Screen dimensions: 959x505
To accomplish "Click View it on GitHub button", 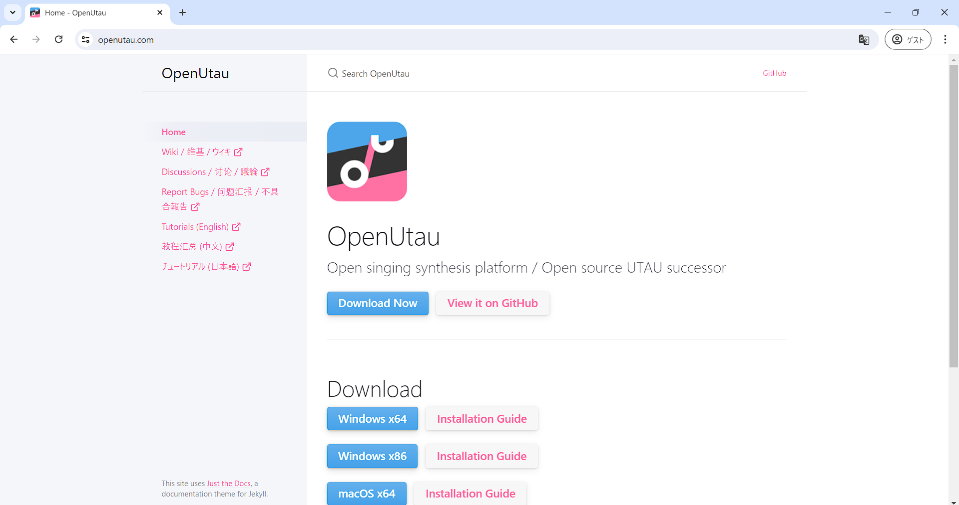I will click(x=492, y=303).
